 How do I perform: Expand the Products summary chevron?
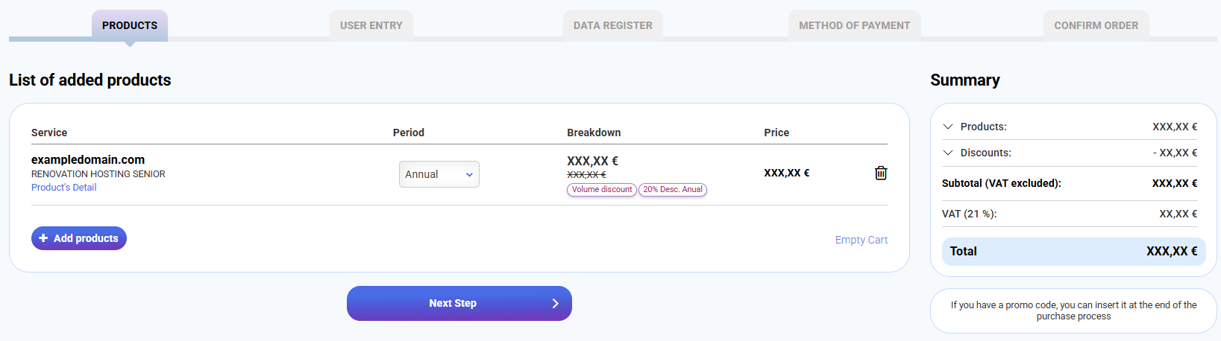coord(948,127)
